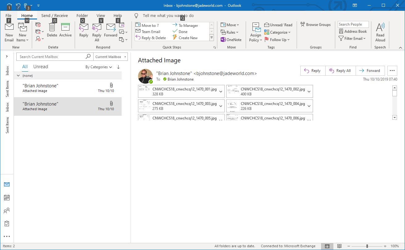Click Reply All in the ribbon

[97, 33]
